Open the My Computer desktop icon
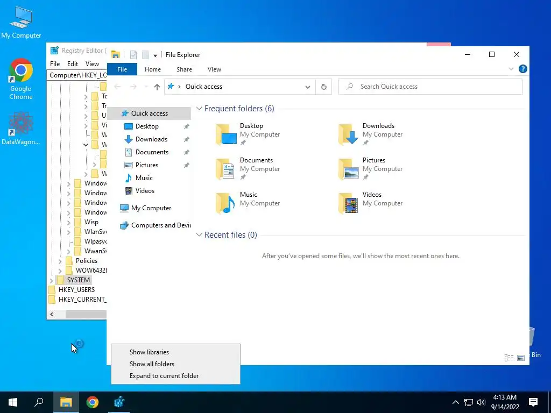The width and height of the screenshot is (551, 413). [21, 22]
